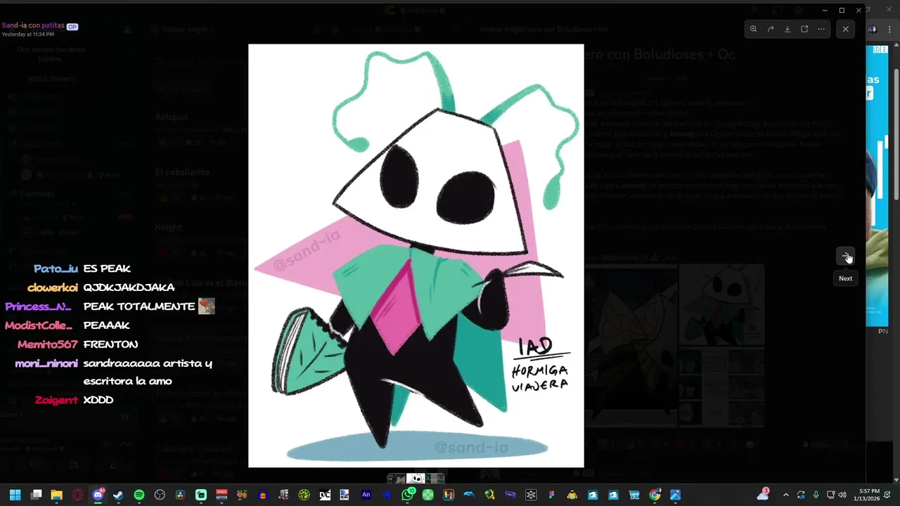The height and width of the screenshot is (506, 900).
Task: Open Steam from the taskbar
Action: point(118,495)
